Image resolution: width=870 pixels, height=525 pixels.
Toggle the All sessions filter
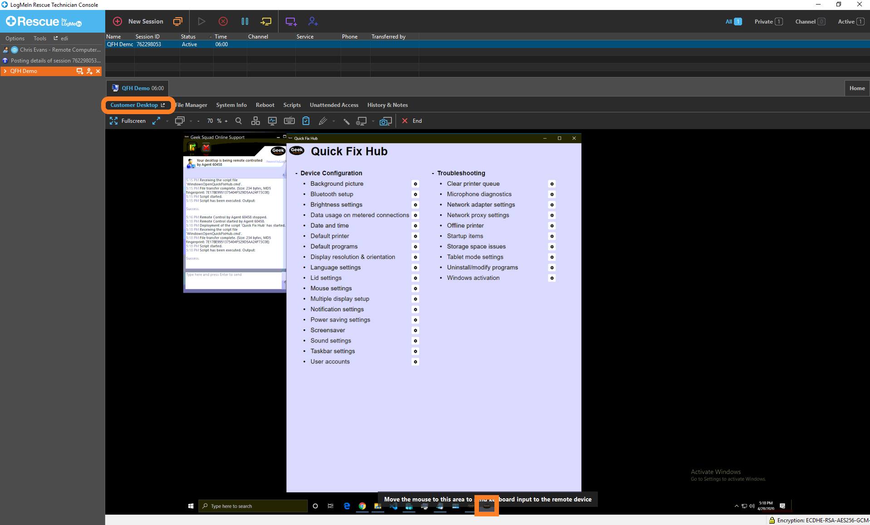[733, 21]
